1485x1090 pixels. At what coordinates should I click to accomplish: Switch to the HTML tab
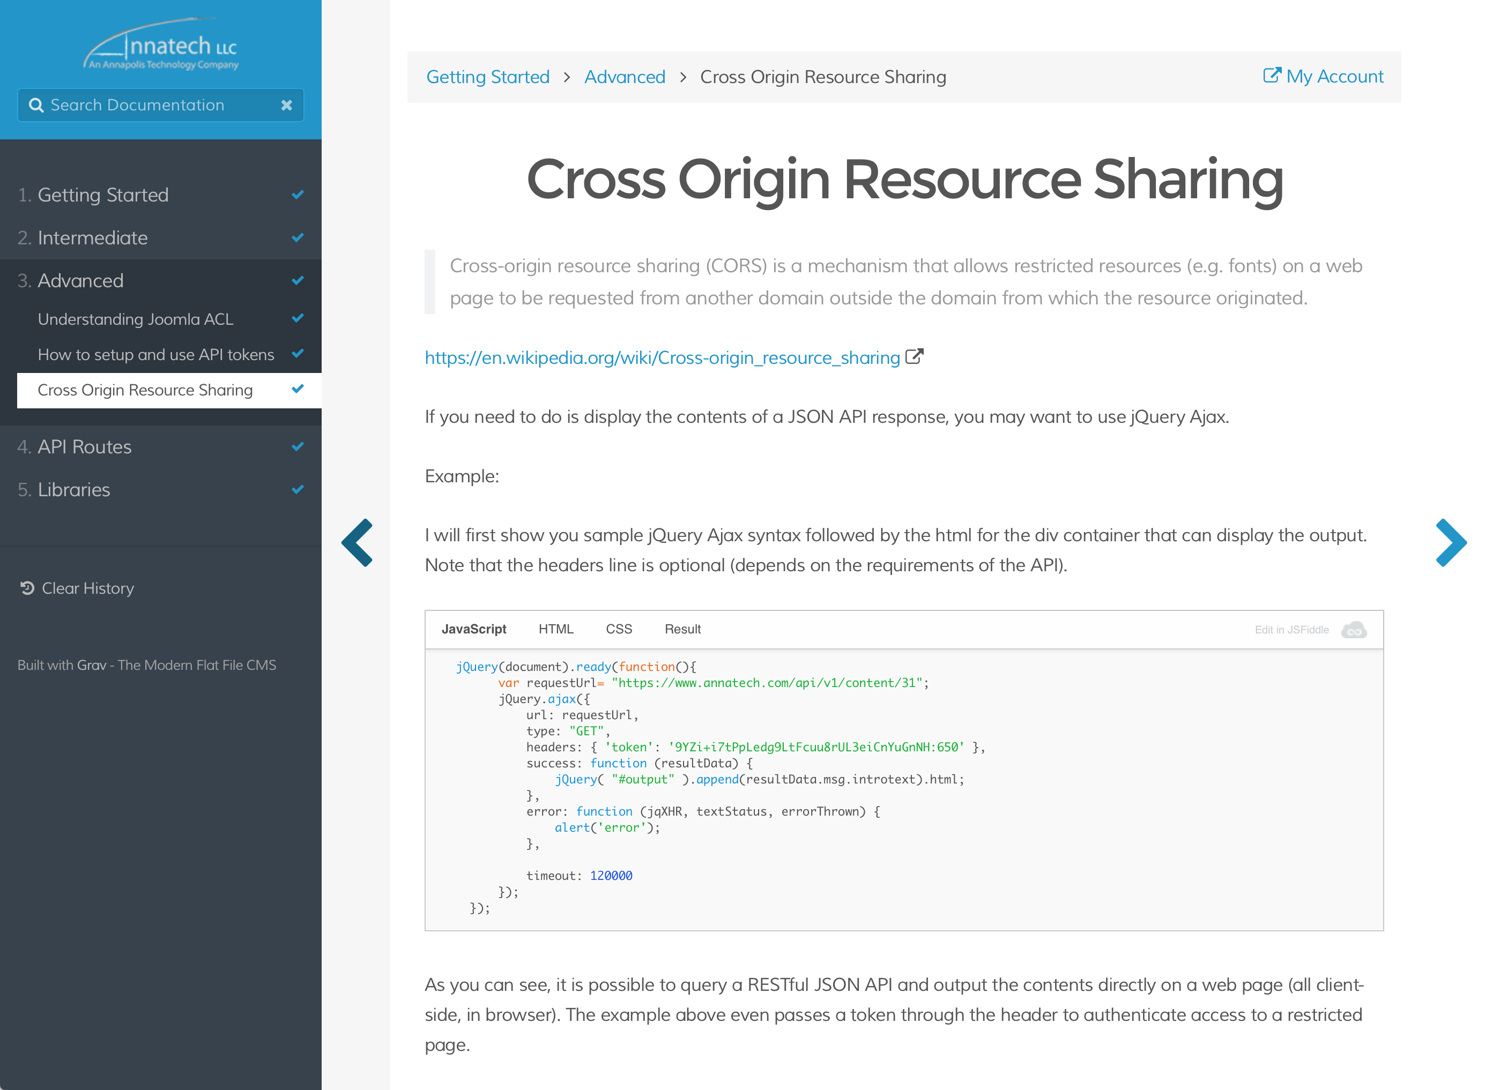[x=556, y=629]
